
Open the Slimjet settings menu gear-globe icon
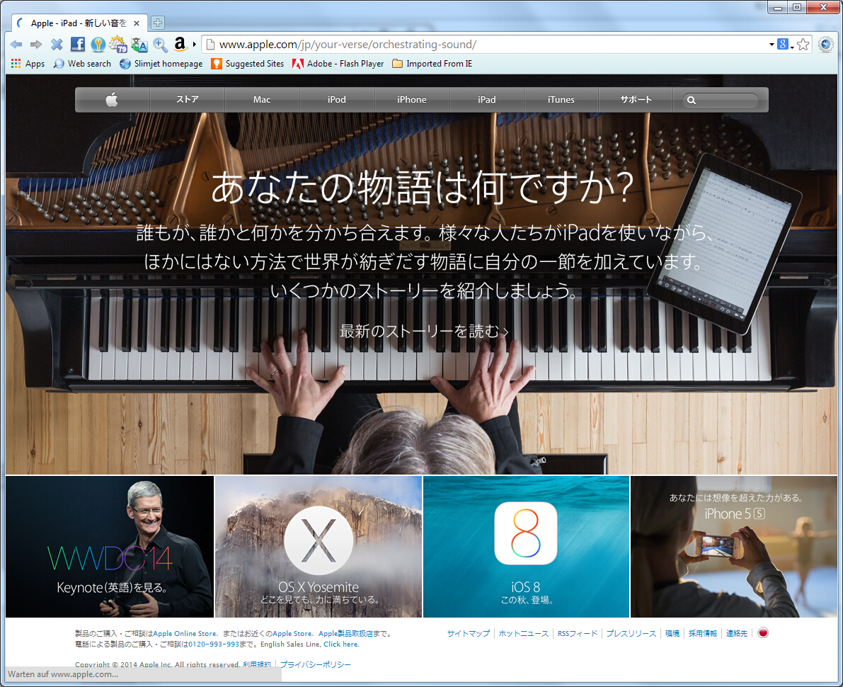pyautogui.click(x=825, y=45)
